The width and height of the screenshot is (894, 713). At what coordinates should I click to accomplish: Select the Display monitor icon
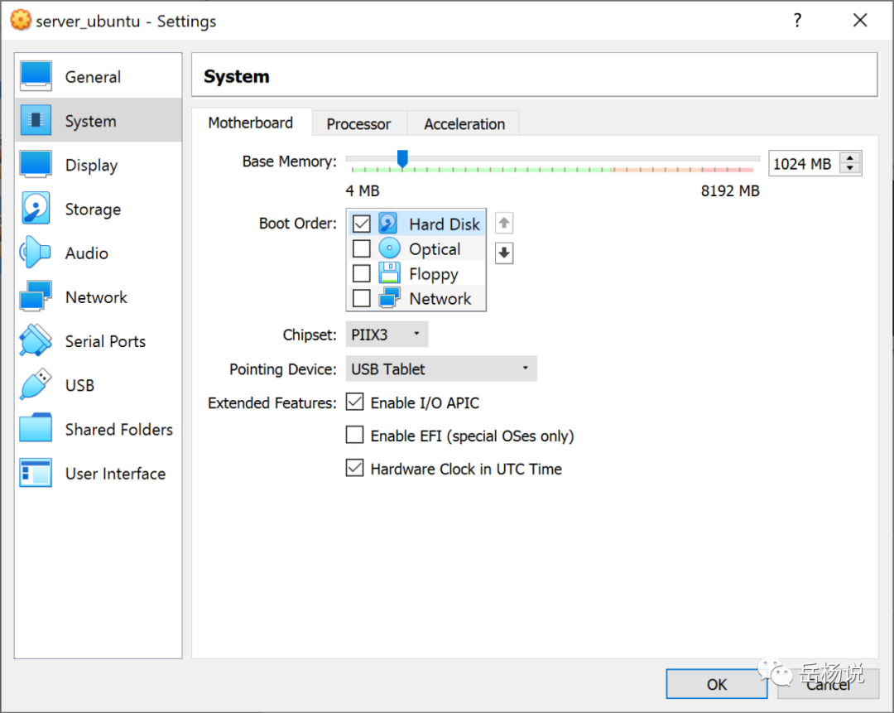(36, 164)
